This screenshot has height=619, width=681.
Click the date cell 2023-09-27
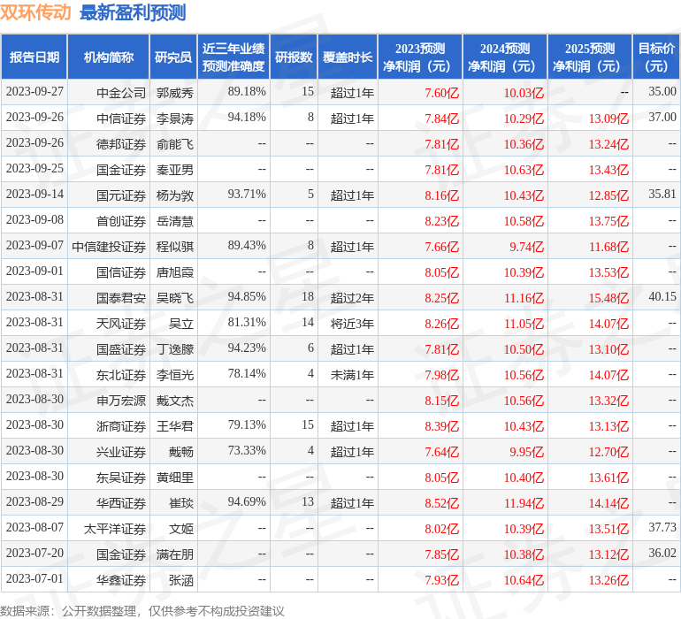pyautogui.click(x=34, y=92)
